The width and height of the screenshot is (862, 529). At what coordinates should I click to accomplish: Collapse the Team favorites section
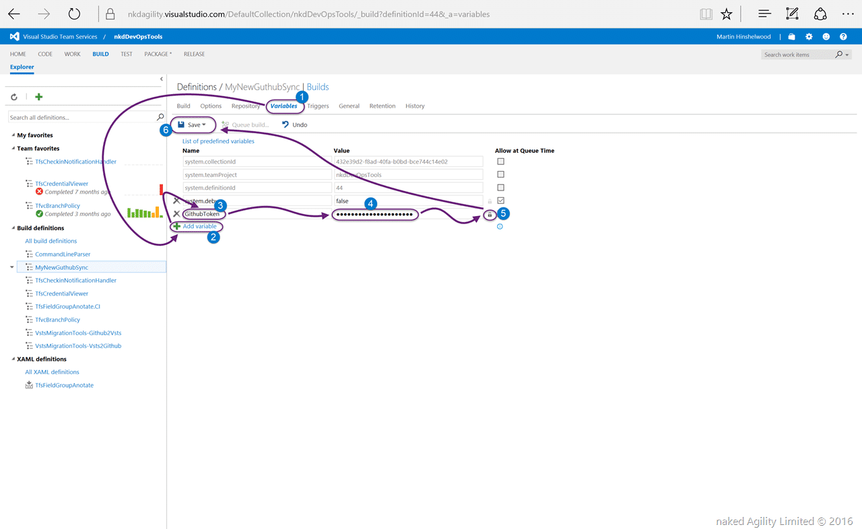(13, 148)
